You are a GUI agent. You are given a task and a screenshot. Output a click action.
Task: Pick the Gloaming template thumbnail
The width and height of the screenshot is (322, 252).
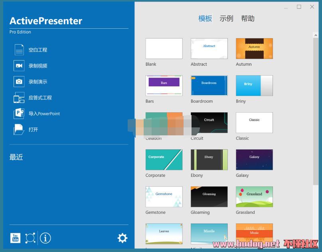pyautogui.click(x=209, y=197)
